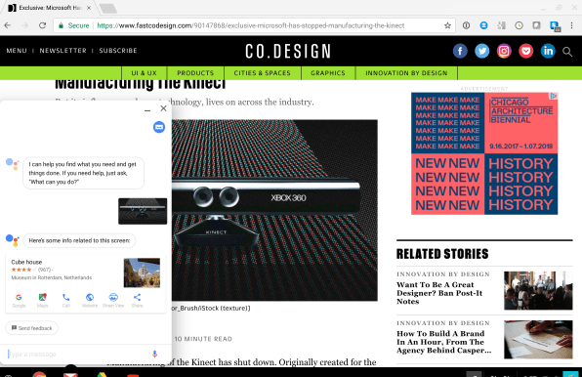Click the Assistant microphone icon
The height and width of the screenshot is (377, 582).
click(x=155, y=354)
